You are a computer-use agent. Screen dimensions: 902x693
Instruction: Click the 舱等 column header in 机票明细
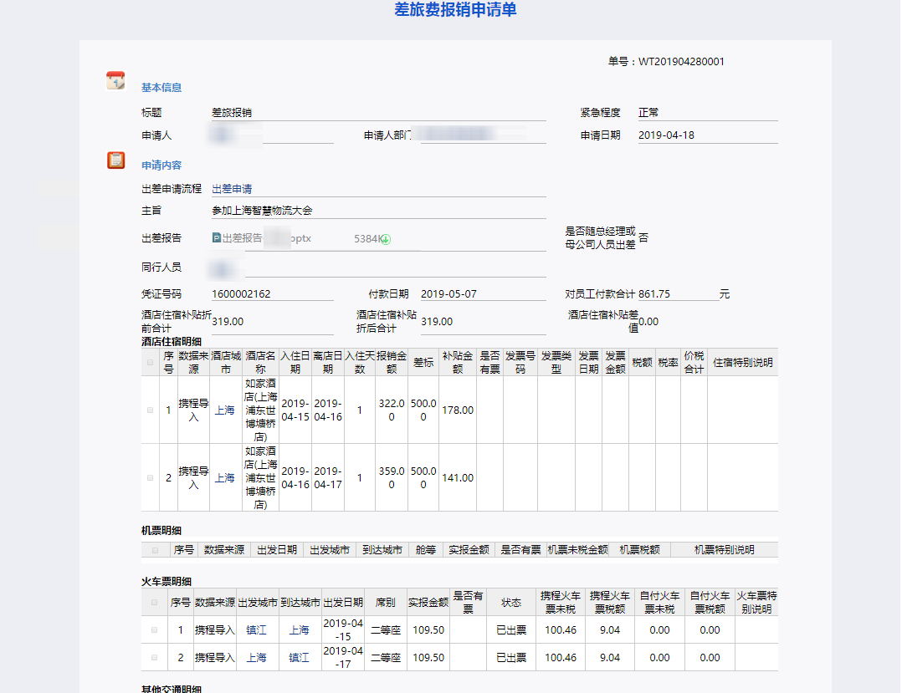426,550
